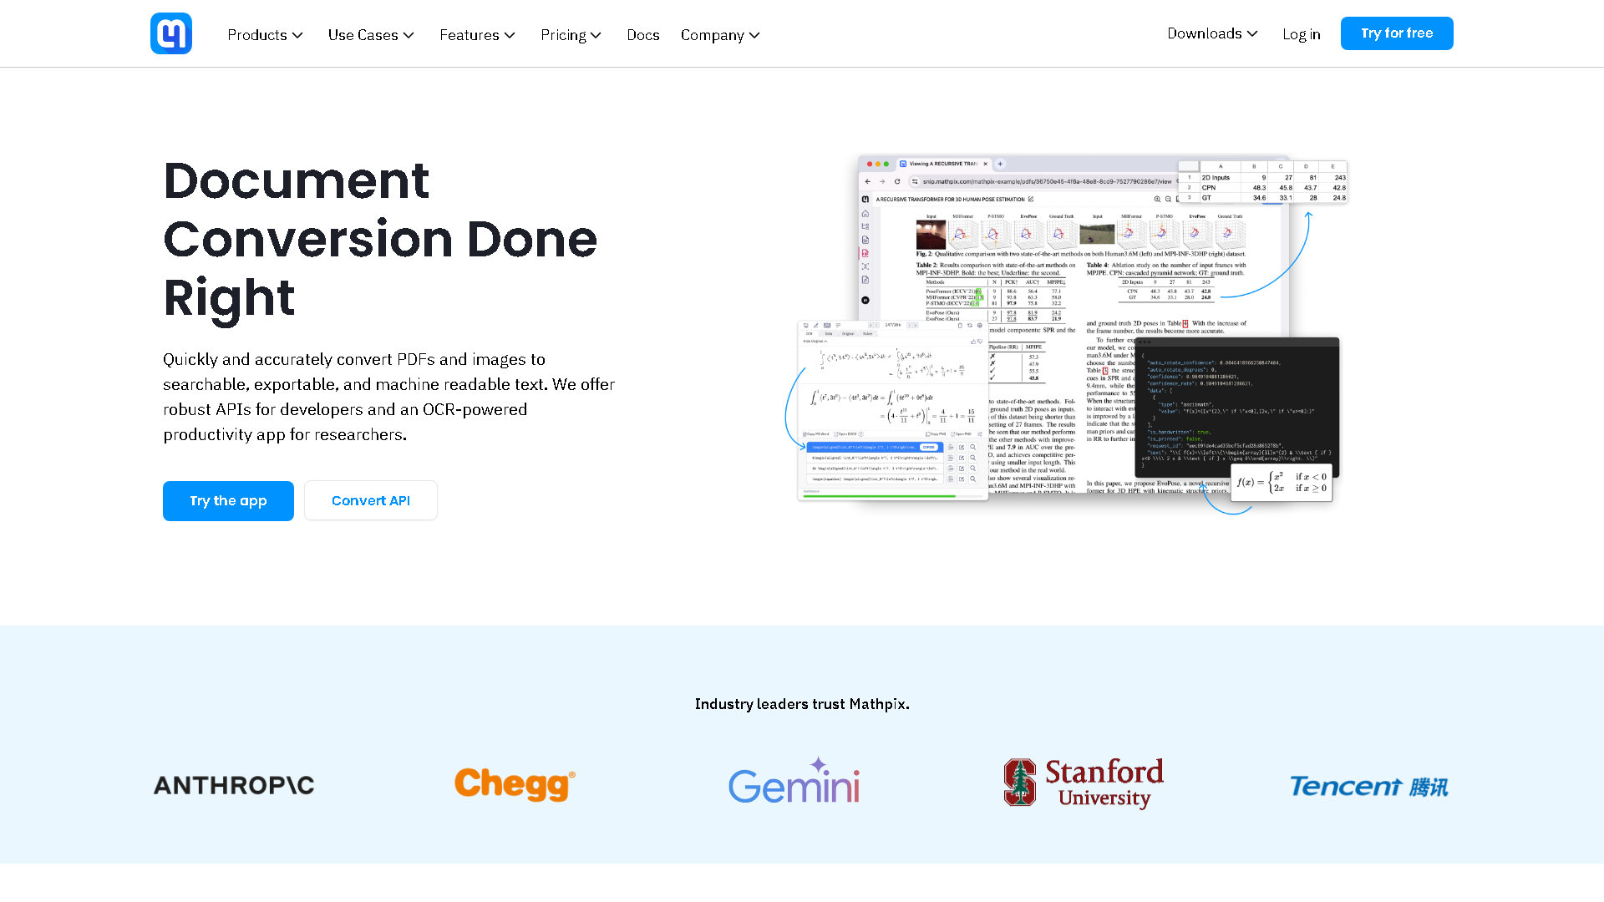Expand the Products dropdown menu
The height and width of the screenshot is (902, 1604).
(265, 35)
